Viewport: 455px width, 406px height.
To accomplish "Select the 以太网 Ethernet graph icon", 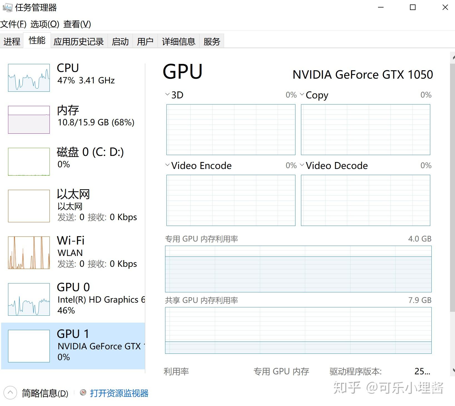I will coord(29,206).
